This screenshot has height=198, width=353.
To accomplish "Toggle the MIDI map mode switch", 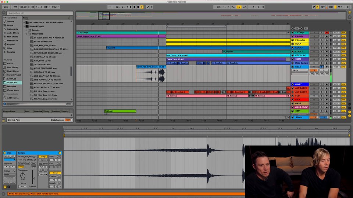I will (331, 7).
